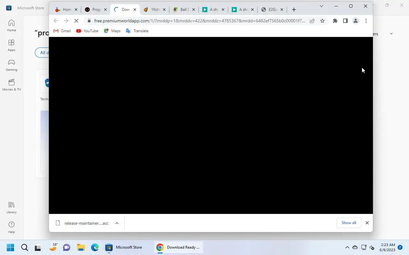Open Chrome Extensions puzzle menu
The height and width of the screenshot is (255, 409).
coord(335,21)
